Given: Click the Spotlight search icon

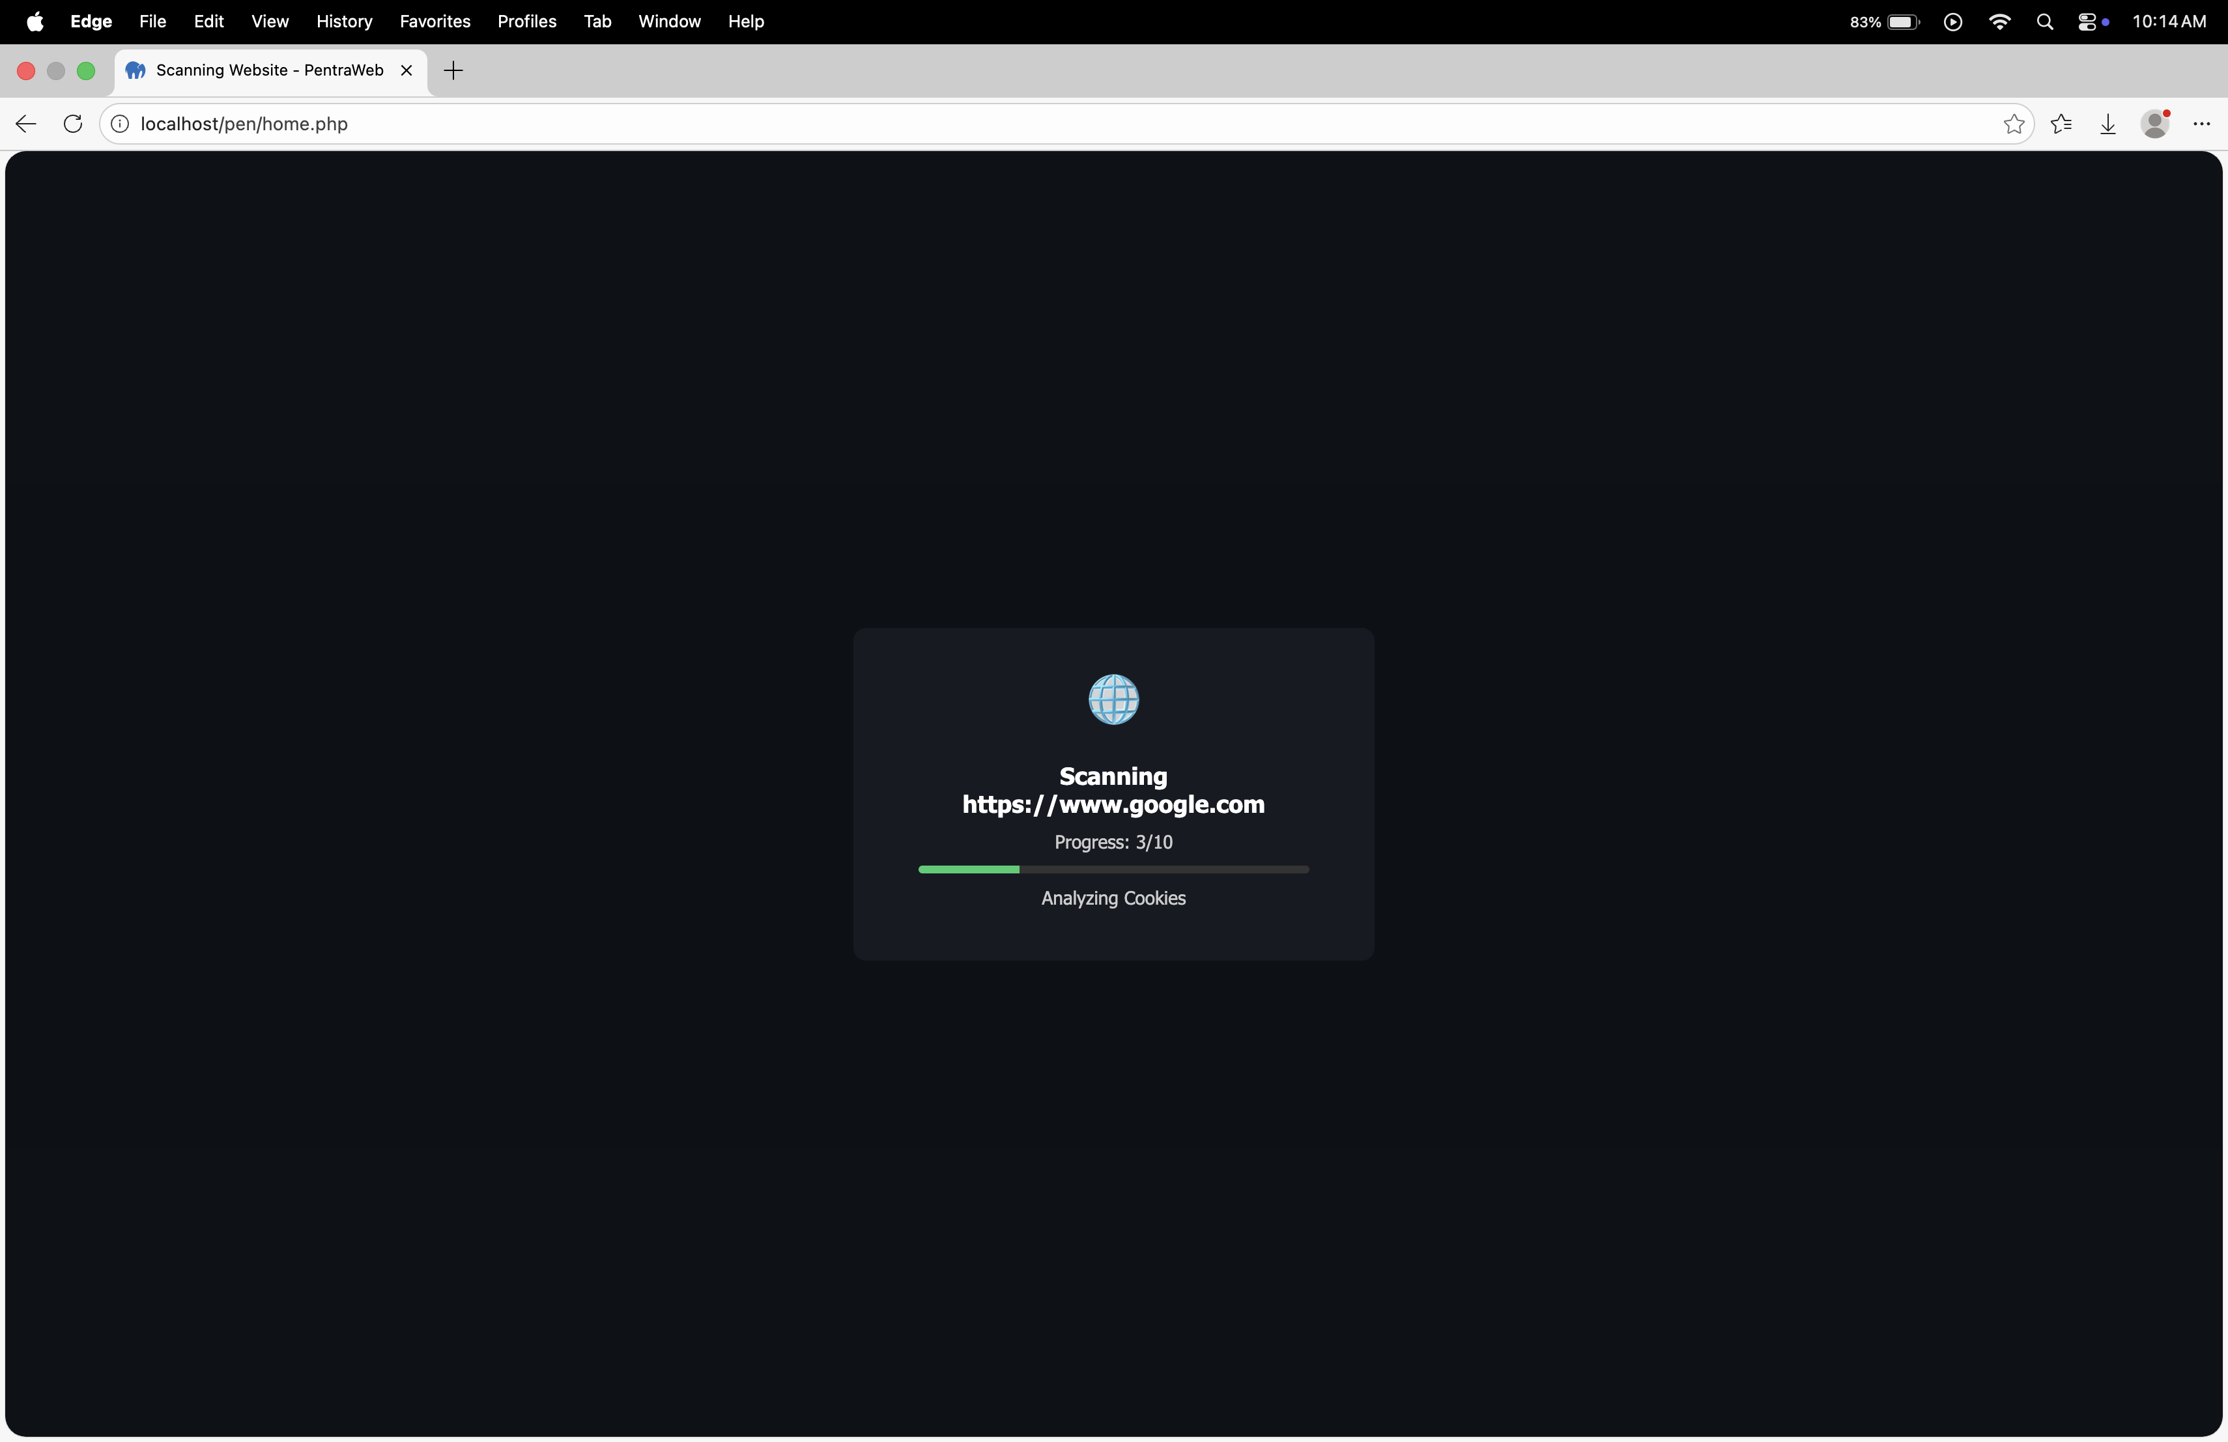Looking at the screenshot, I should [2044, 21].
